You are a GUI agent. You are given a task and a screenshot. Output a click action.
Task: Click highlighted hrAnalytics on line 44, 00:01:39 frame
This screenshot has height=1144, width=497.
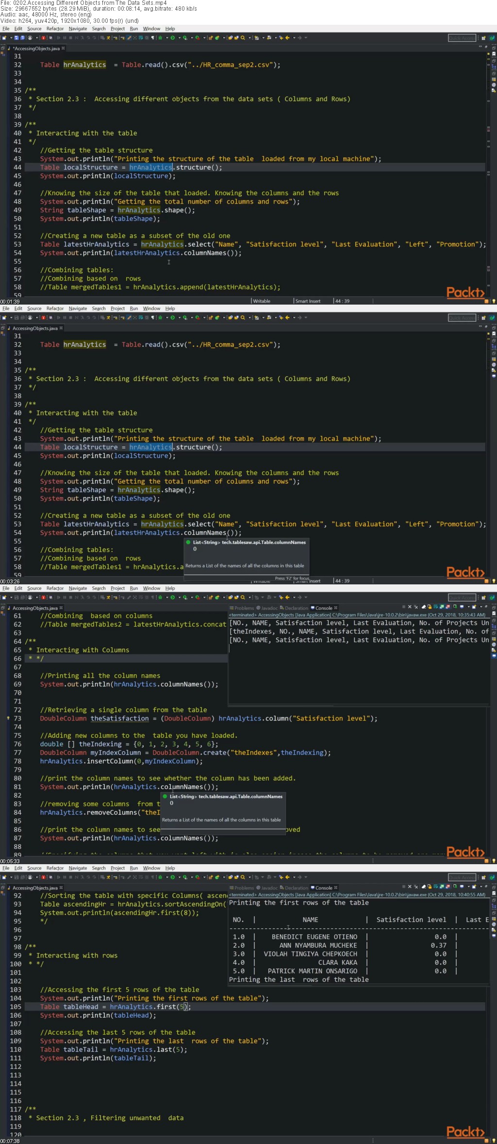150,167
